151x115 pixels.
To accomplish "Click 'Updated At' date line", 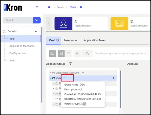I will tap(83, 99).
